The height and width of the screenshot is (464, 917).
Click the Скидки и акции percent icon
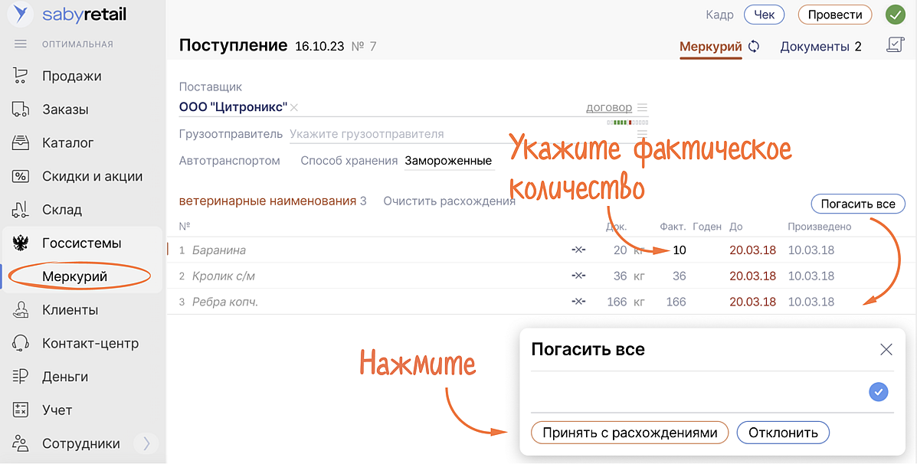pyautogui.click(x=21, y=176)
